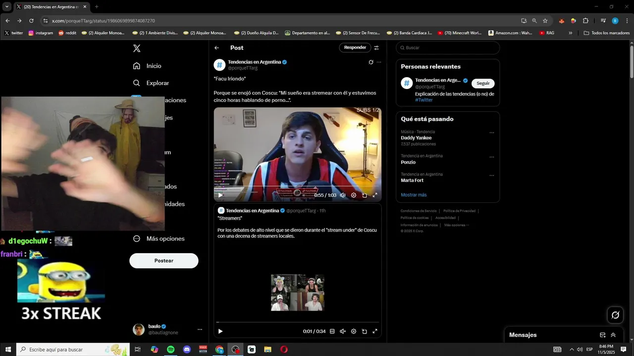Screen dimensions: 634x356
Task: Enable picture-in-picture on second video
Action: pos(365,331)
